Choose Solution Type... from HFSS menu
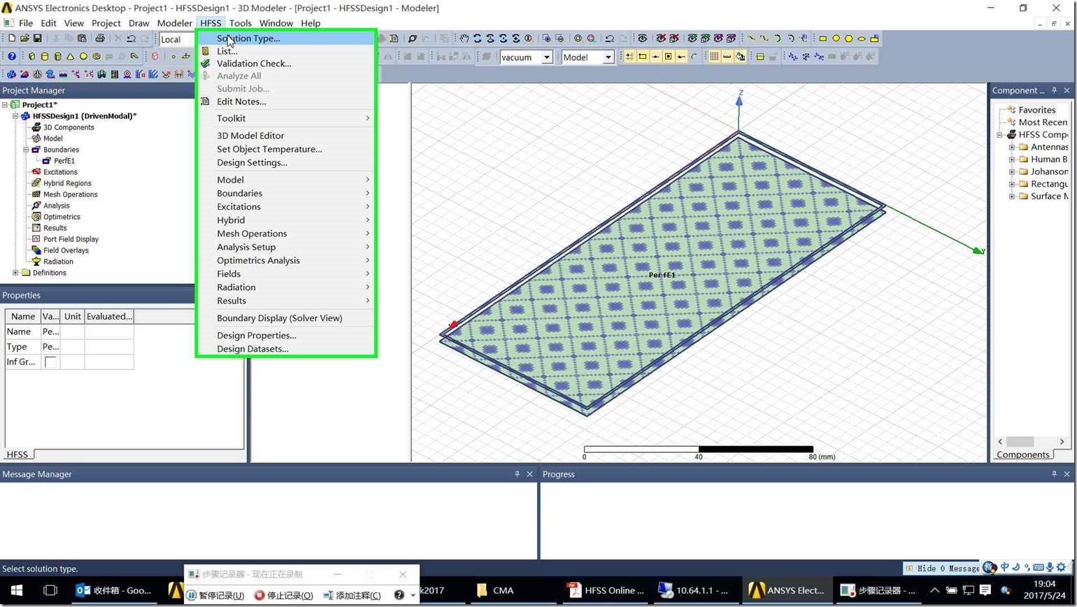Screen dimensions: 1077x607 click(x=287, y=38)
